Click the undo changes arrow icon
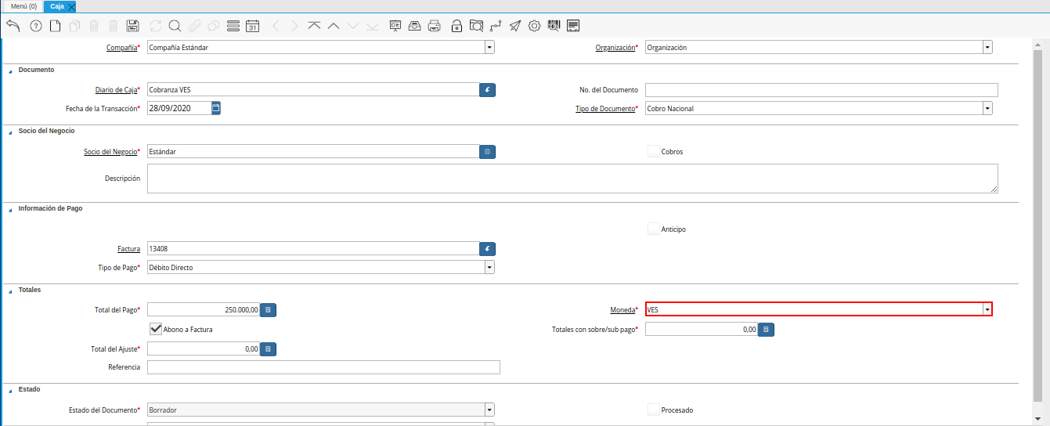 (13, 26)
